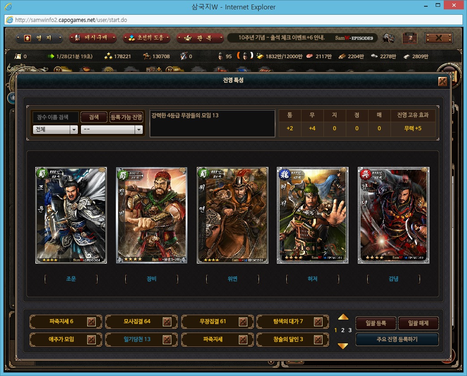Click the wooden X button in the game top bar
The height and width of the screenshot is (376, 467).
[x=439, y=38]
